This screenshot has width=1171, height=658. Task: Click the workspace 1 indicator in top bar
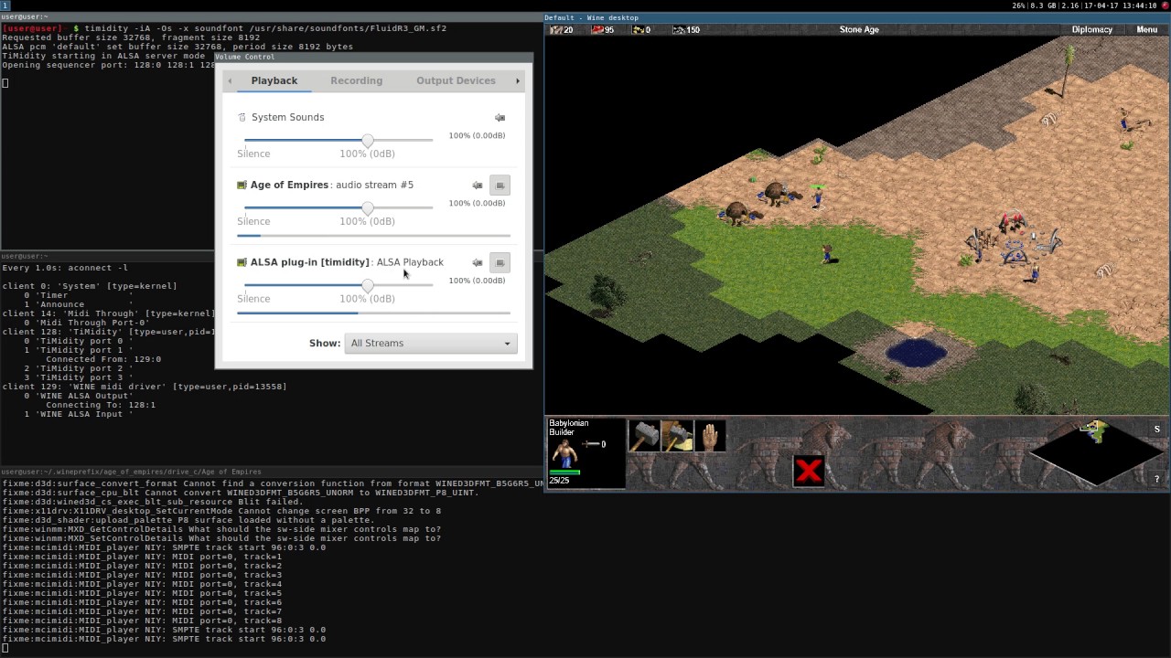click(5, 5)
